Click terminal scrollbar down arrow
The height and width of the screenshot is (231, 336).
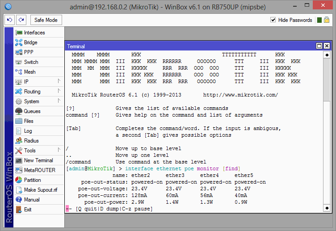pyautogui.click(x=327, y=208)
